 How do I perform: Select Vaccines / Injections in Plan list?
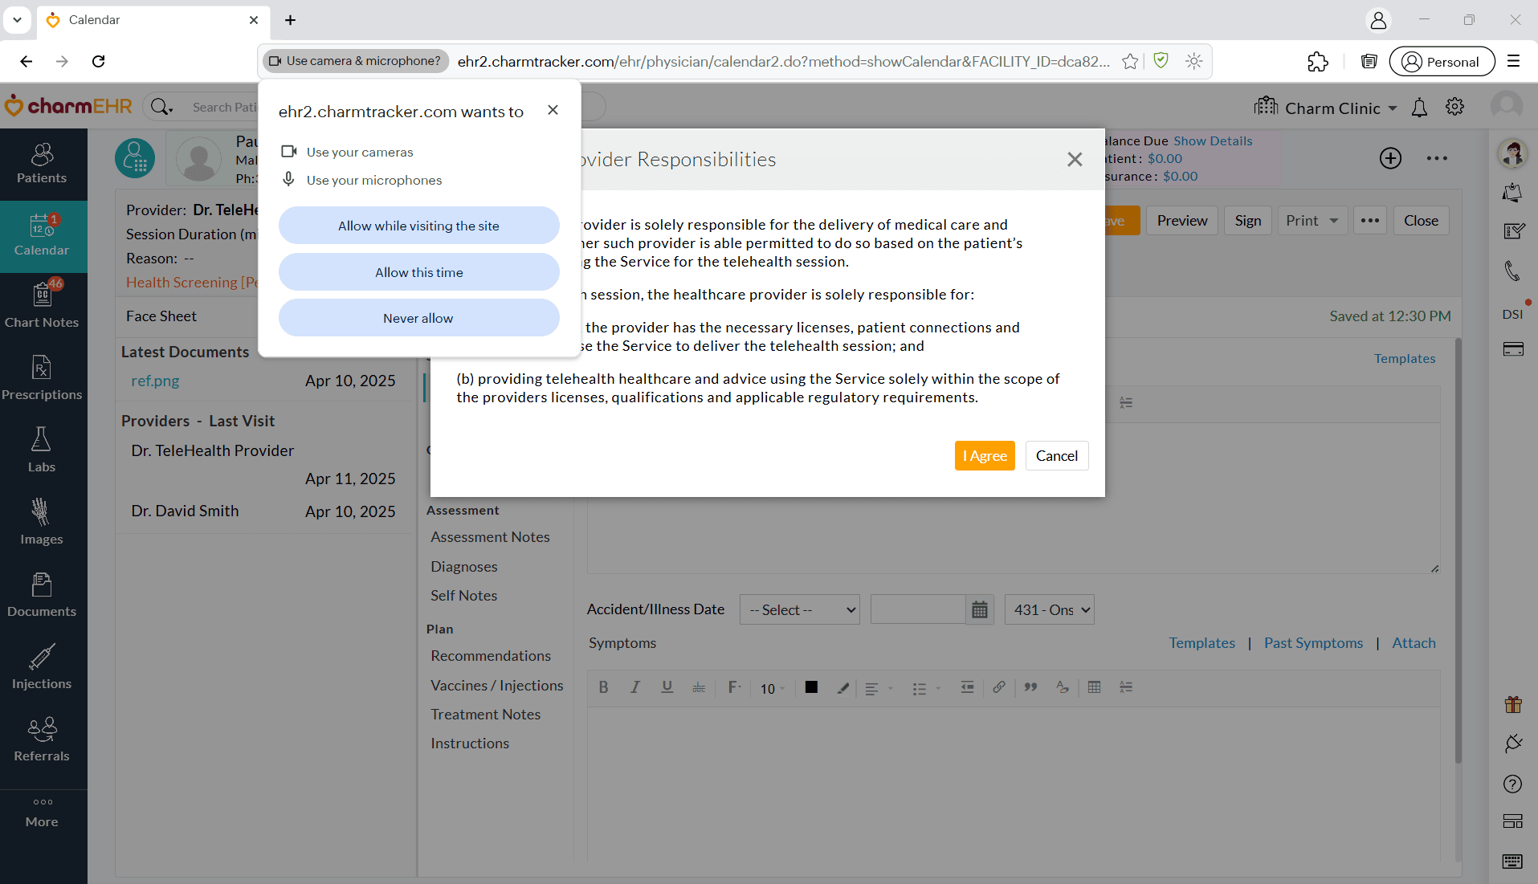pyautogui.click(x=496, y=686)
